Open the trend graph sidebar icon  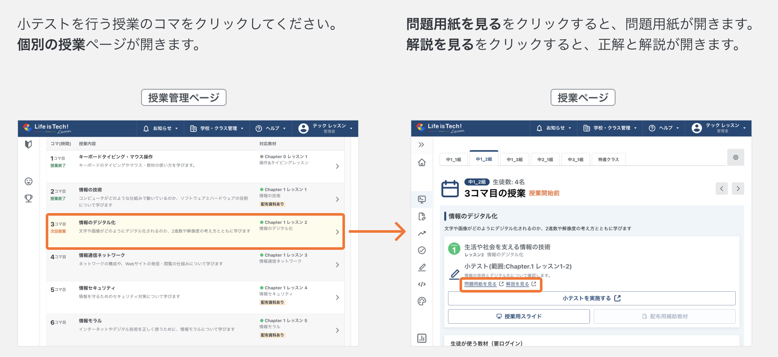tap(422, 233)
